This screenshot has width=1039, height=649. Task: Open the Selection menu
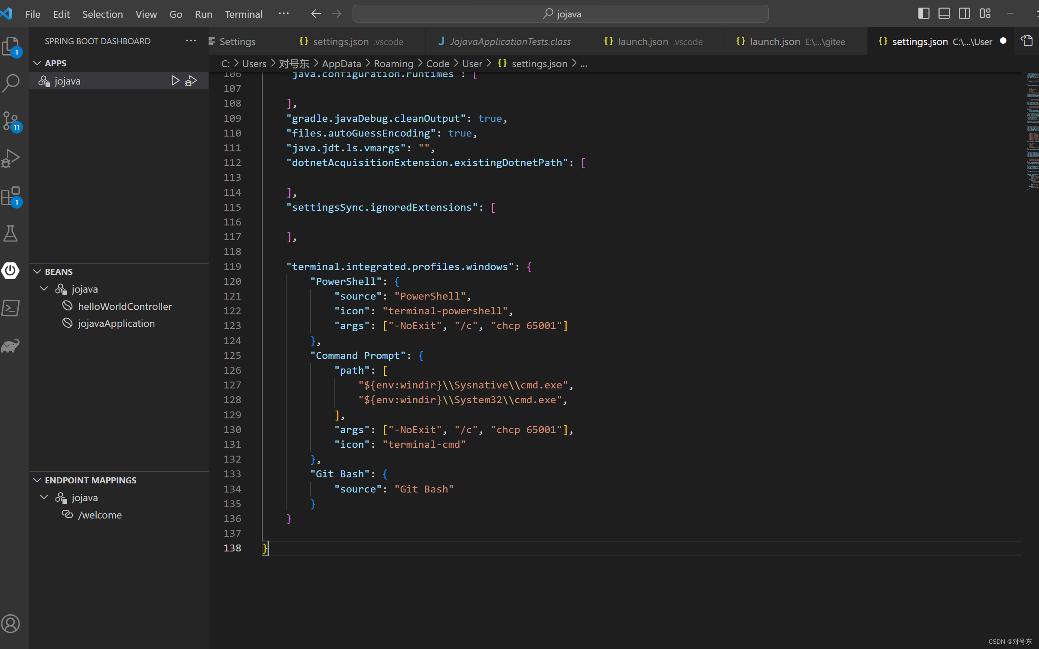(103, 14)
